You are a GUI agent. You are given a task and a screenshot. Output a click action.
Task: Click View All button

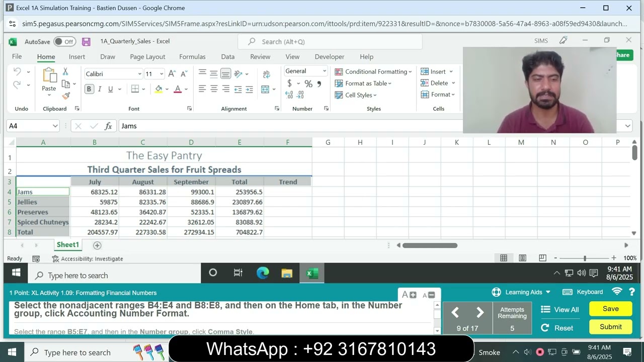[559, 310]
